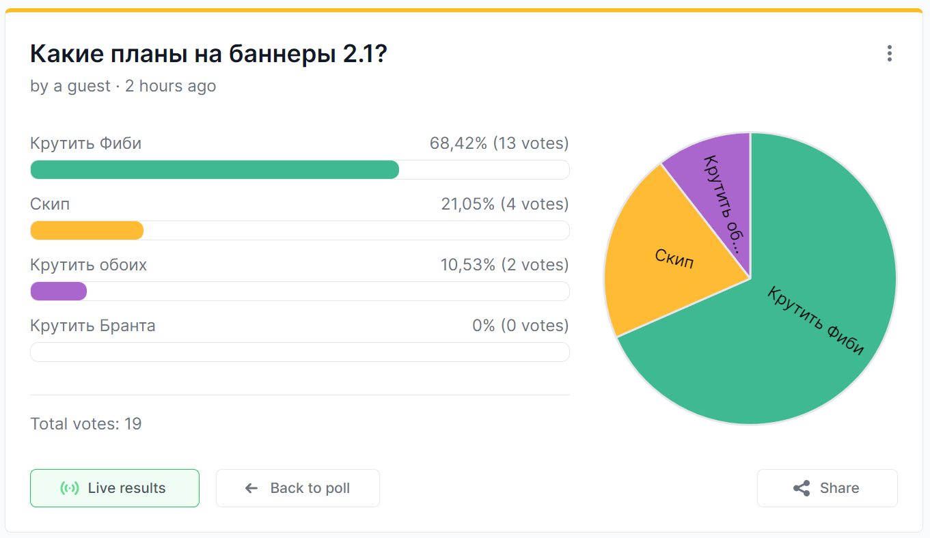930x538 pixels.
Task: Click the 21,05% (4 votes) result label
Action: tap(505, 204)
